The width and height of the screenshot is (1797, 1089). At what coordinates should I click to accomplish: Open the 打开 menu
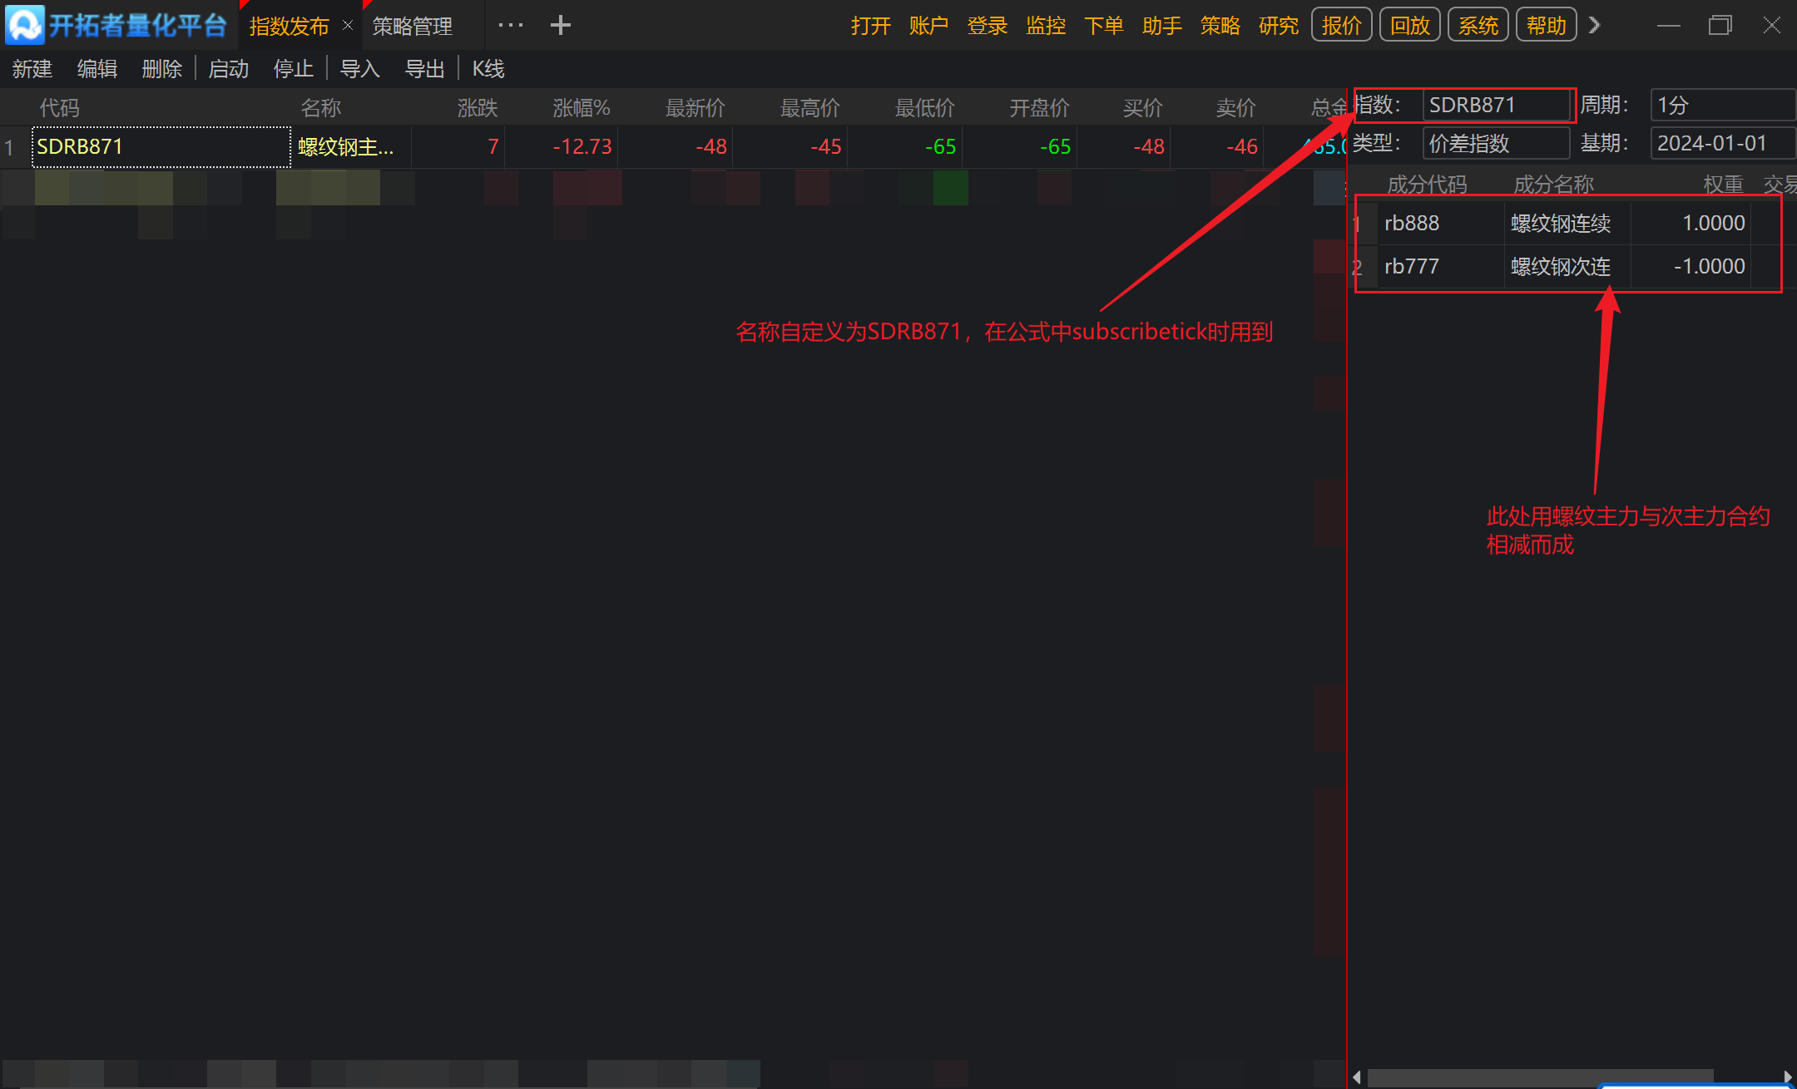point(871,26)
